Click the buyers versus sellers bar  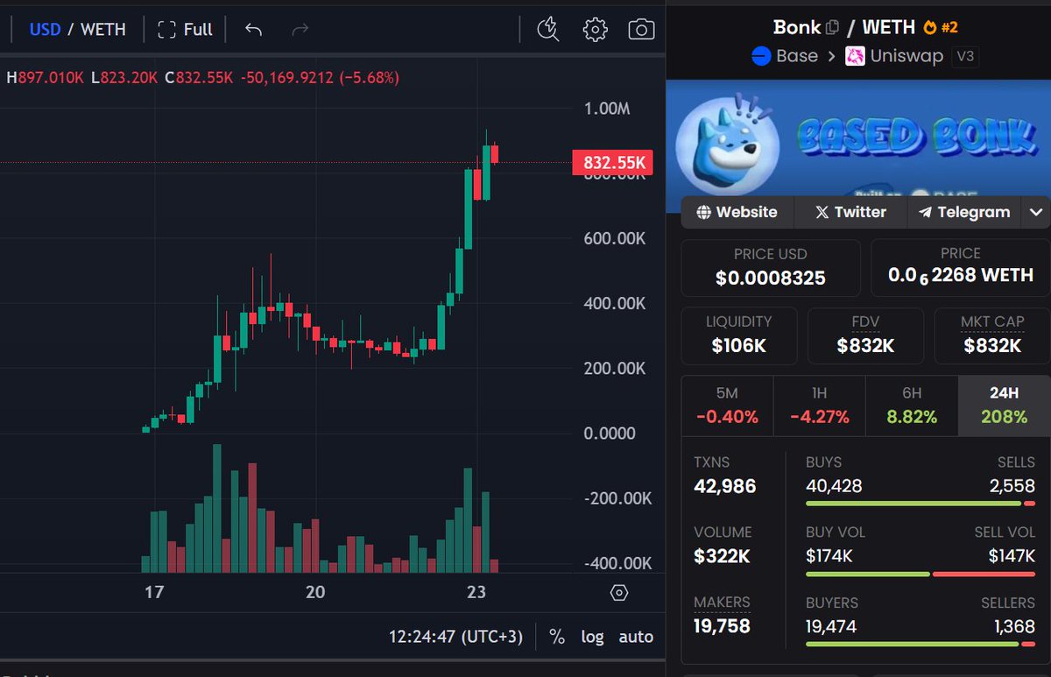click(x=920, y=645)
